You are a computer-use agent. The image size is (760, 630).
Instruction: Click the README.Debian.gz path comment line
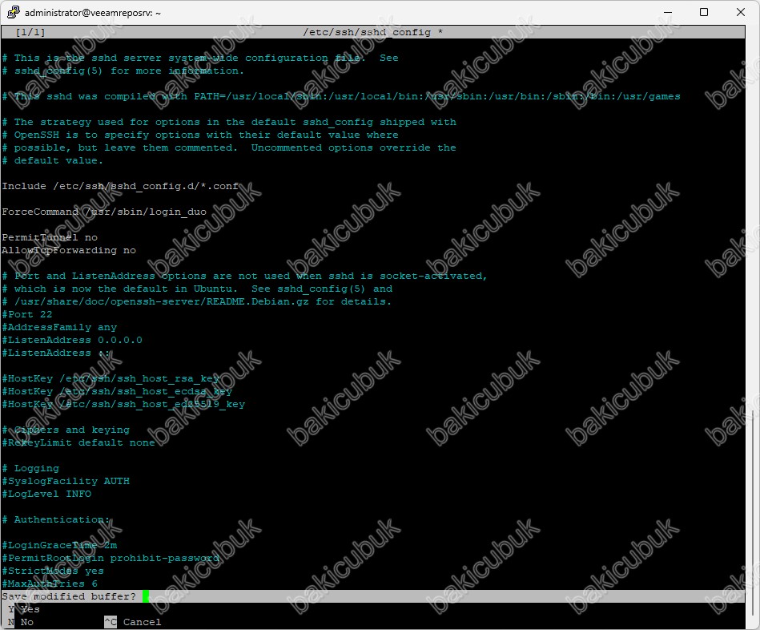(197, 301)
